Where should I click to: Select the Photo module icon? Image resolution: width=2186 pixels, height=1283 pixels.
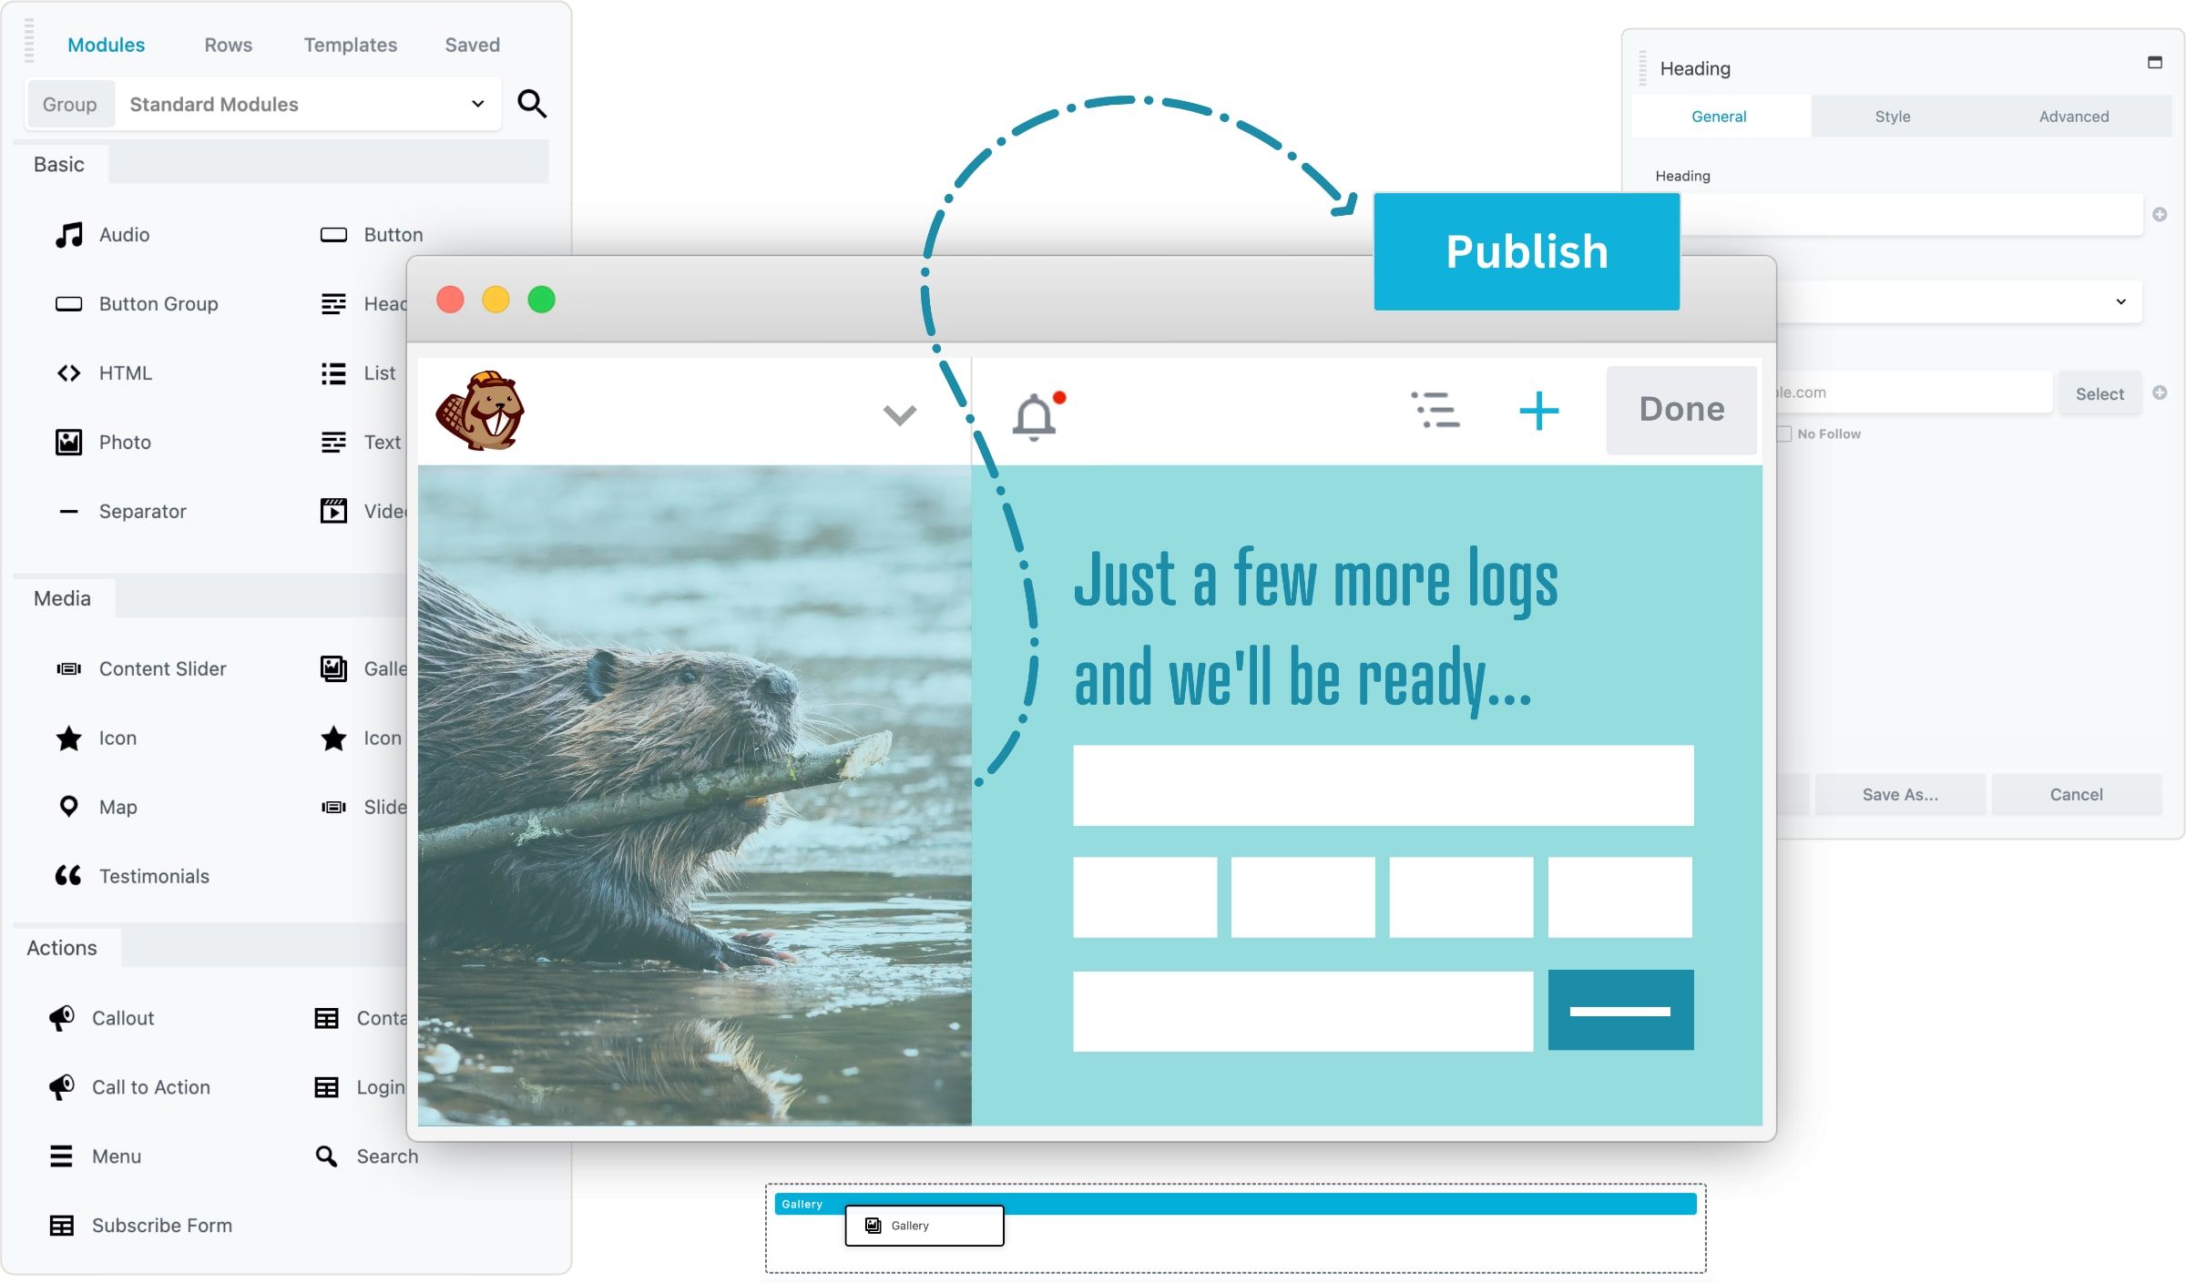(x=67, y=440)
